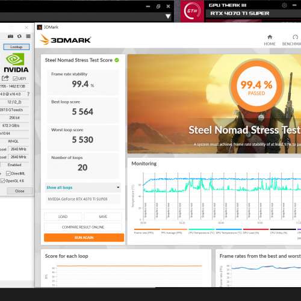
Task: Click COMPARE RESULT ONLINE
Action: tap(83, 227)
